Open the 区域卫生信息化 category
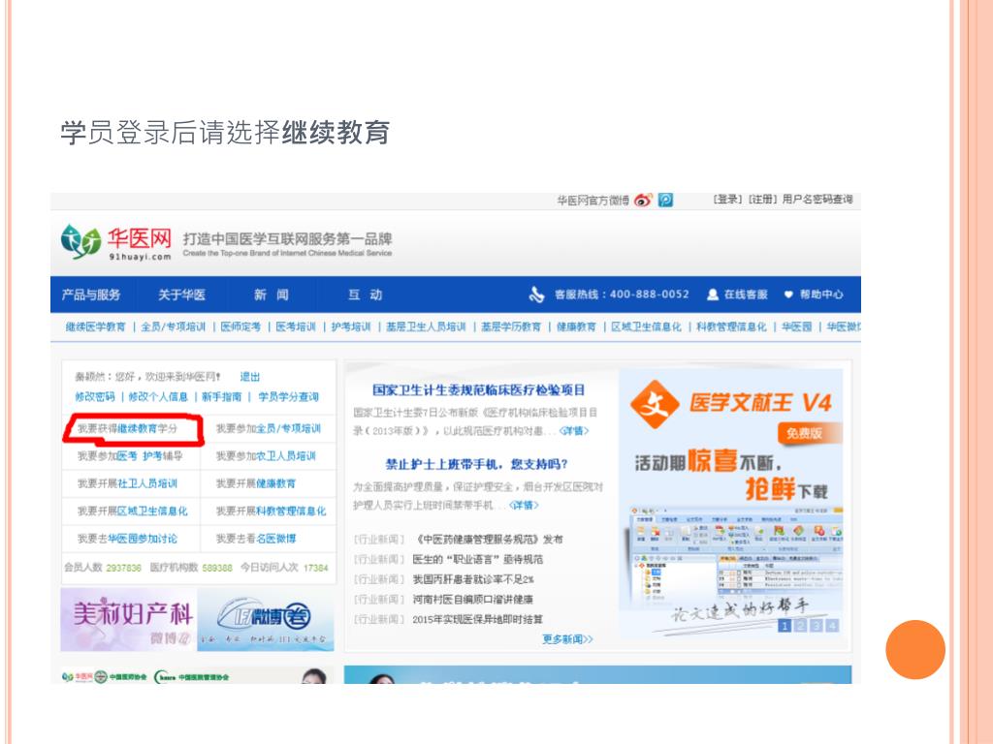 646,326
